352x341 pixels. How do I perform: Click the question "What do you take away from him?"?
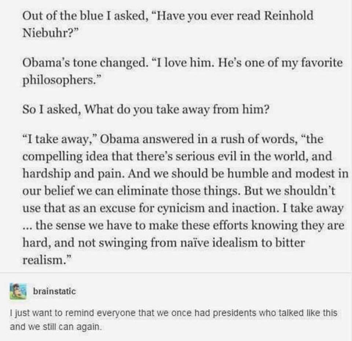click(172, 110)
